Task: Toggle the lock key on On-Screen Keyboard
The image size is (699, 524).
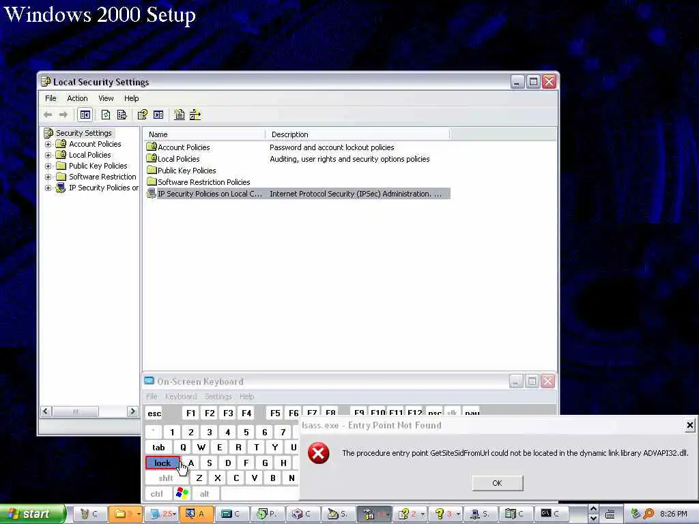Action: point(162,463)
